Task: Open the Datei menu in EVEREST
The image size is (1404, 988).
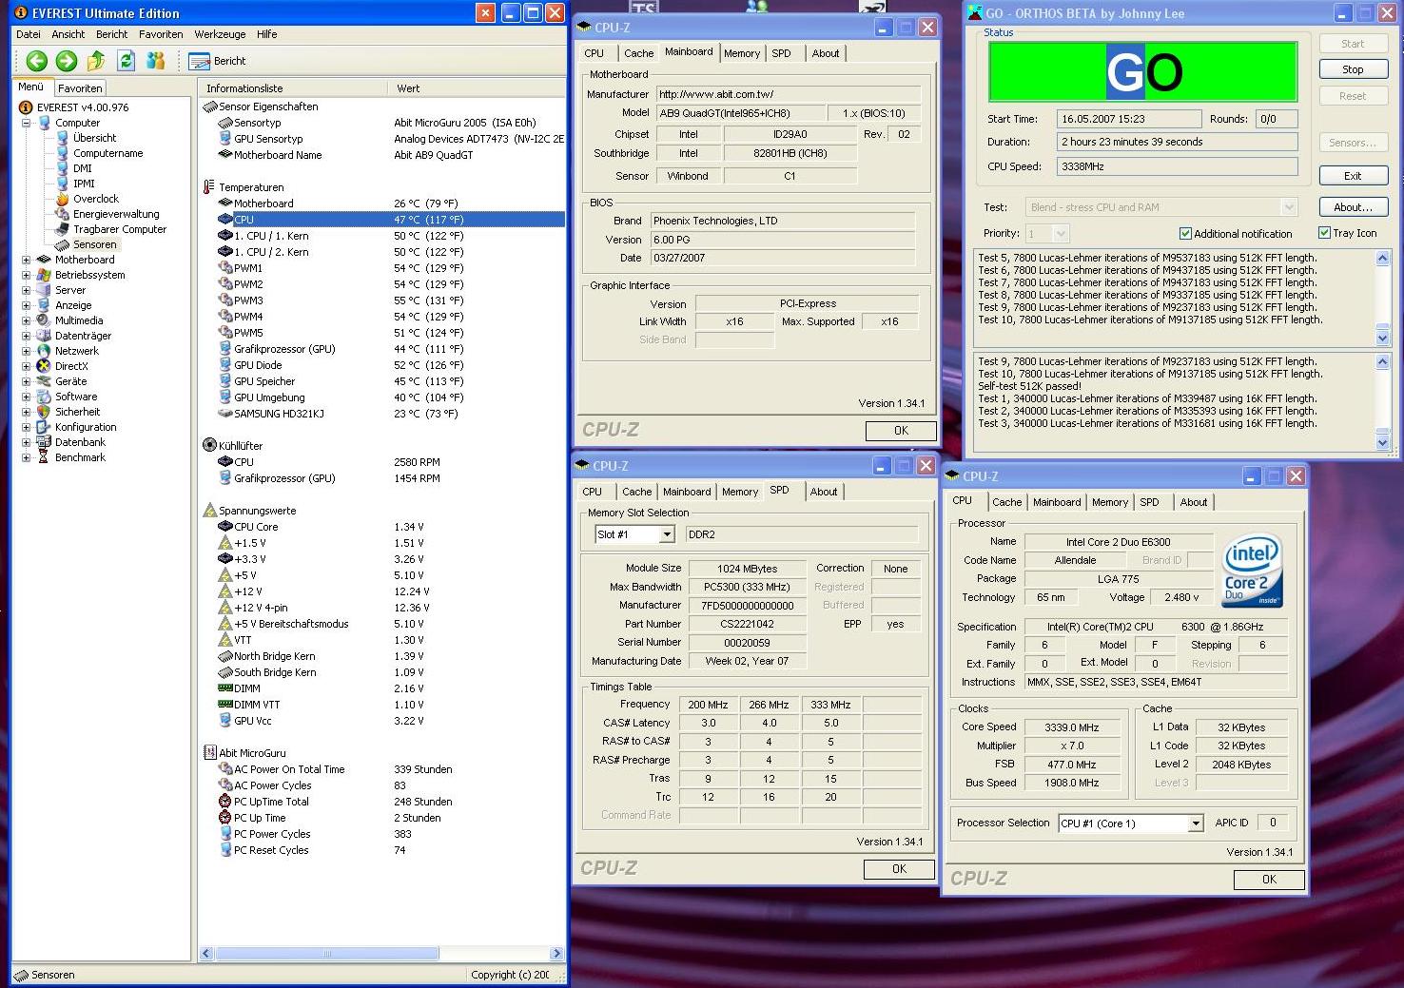Action: [x=29, y=34]
